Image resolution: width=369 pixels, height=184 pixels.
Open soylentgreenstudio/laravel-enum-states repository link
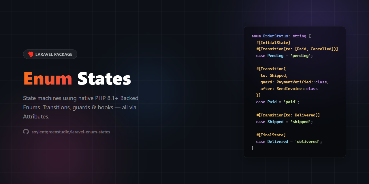[x=71, y=132]
